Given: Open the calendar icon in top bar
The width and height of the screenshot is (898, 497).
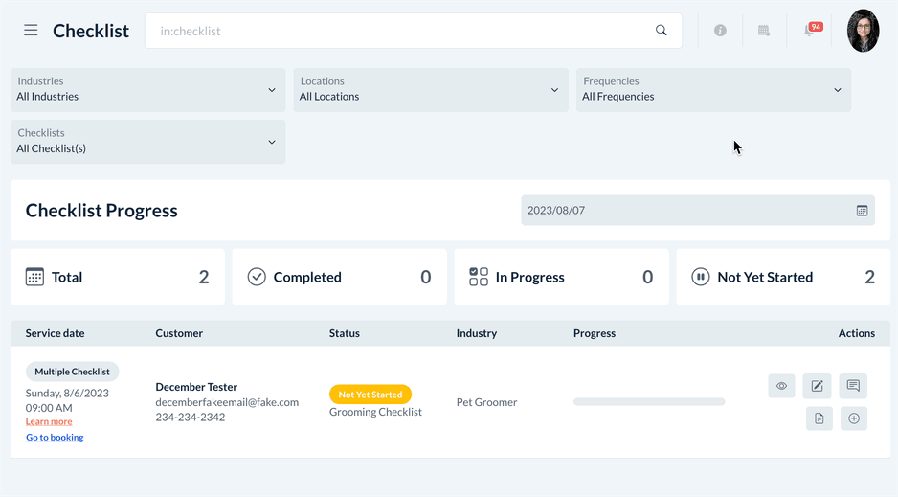Looking at the screenshot, I should (x=764, y=31).
